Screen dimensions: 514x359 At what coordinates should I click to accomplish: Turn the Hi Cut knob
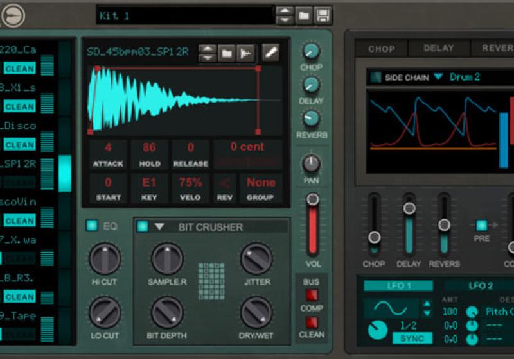click(105, 258)
